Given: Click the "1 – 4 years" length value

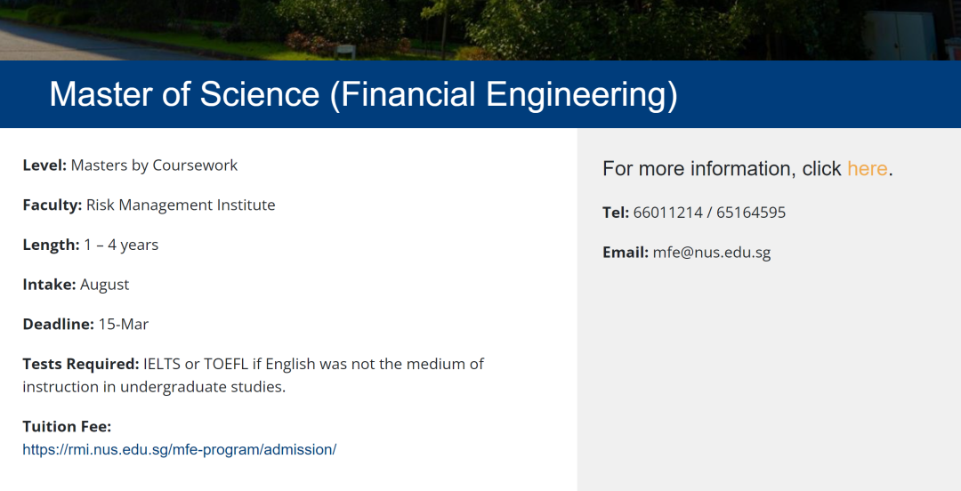Looking at the screenshot, I should 121,245.
